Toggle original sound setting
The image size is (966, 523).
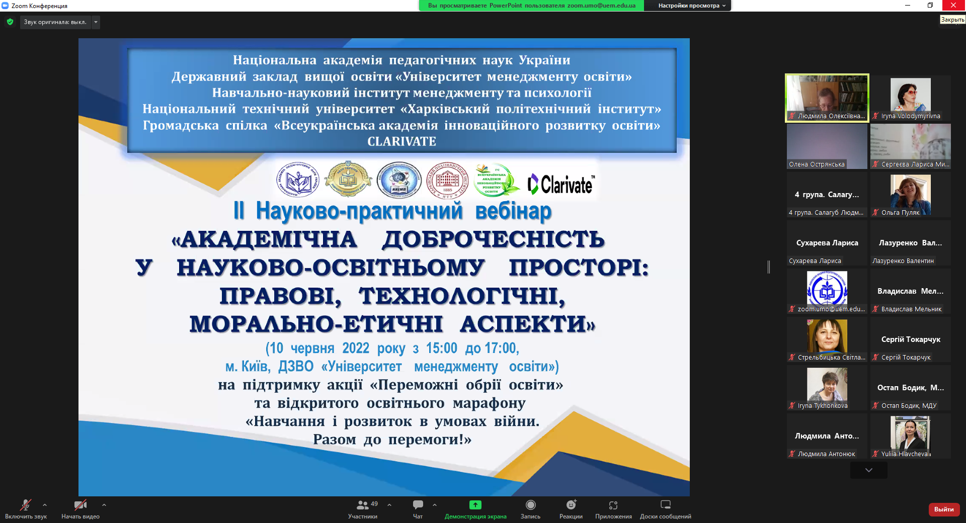click(x=55, y=22)
